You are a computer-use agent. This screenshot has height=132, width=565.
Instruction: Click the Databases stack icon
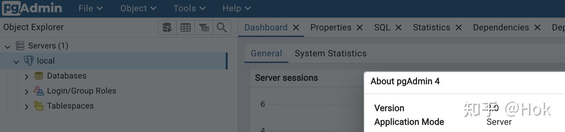click(x=39, y=76)
